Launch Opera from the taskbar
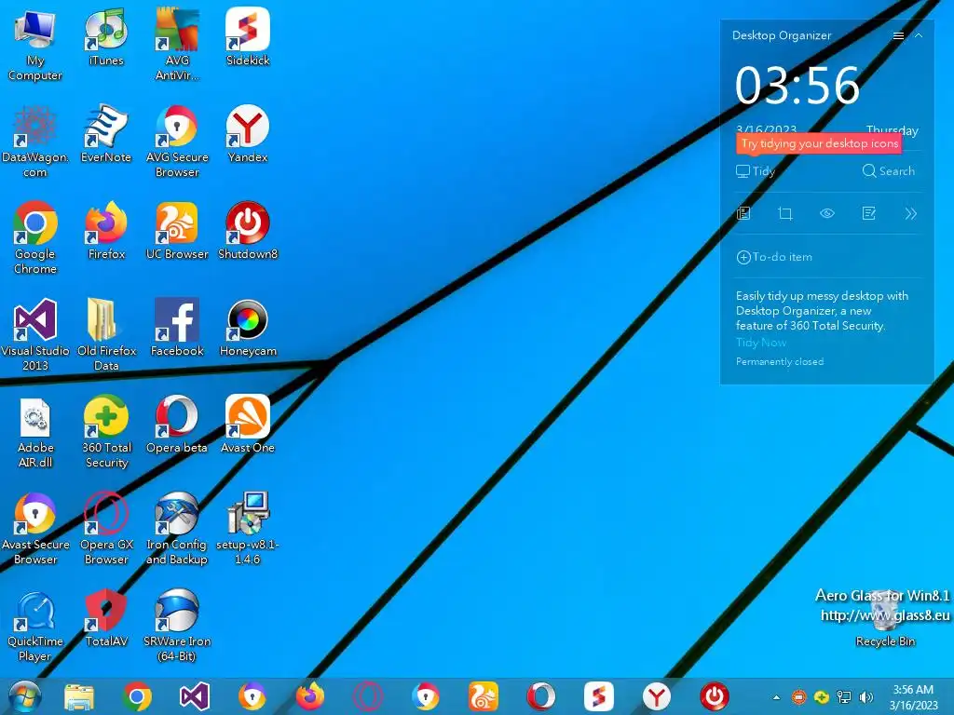Image resolution: width=954 pixels, height=715 pixels. point(541,696)
